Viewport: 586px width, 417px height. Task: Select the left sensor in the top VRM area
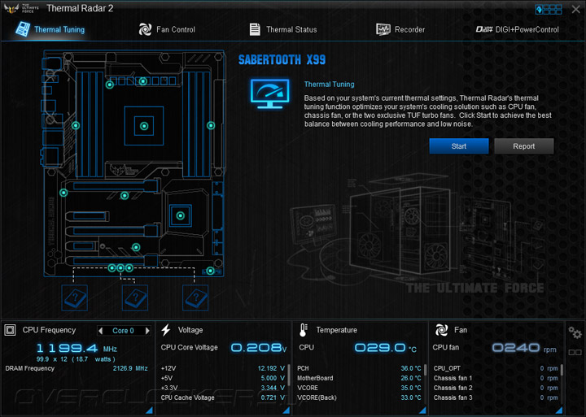110,85
